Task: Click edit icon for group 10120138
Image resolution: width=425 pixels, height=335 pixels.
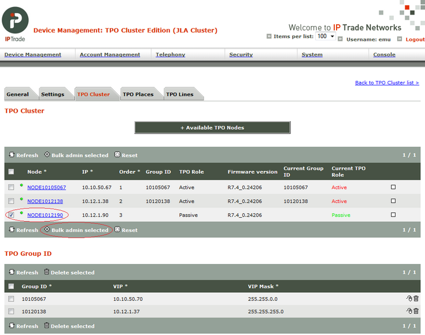Action: (x=409, y=311)
